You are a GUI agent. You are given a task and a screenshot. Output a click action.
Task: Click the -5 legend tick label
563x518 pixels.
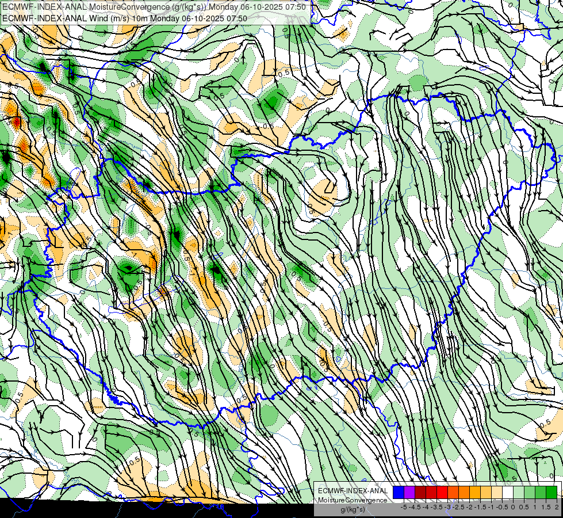(404, 507)
